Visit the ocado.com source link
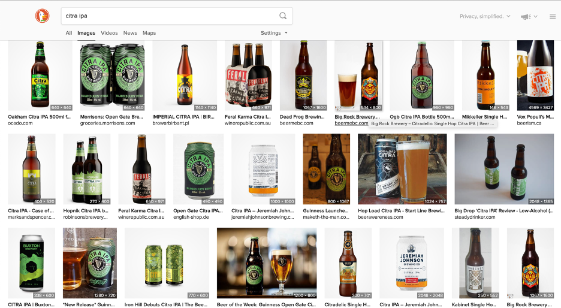The width and height of the screenshot is (561, 308). tap(20, 123)
